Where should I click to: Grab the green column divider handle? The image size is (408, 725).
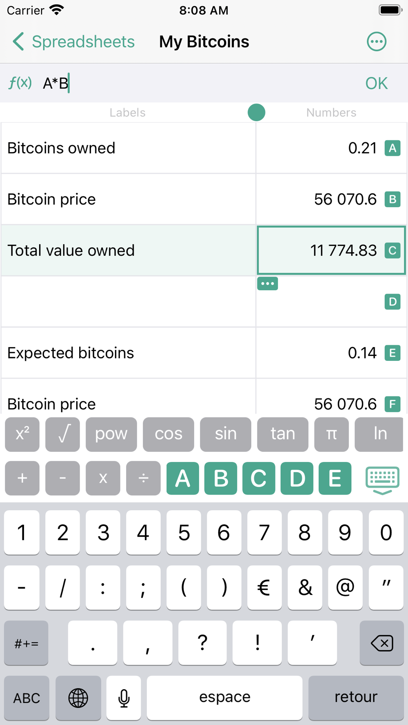click(257, 113)
